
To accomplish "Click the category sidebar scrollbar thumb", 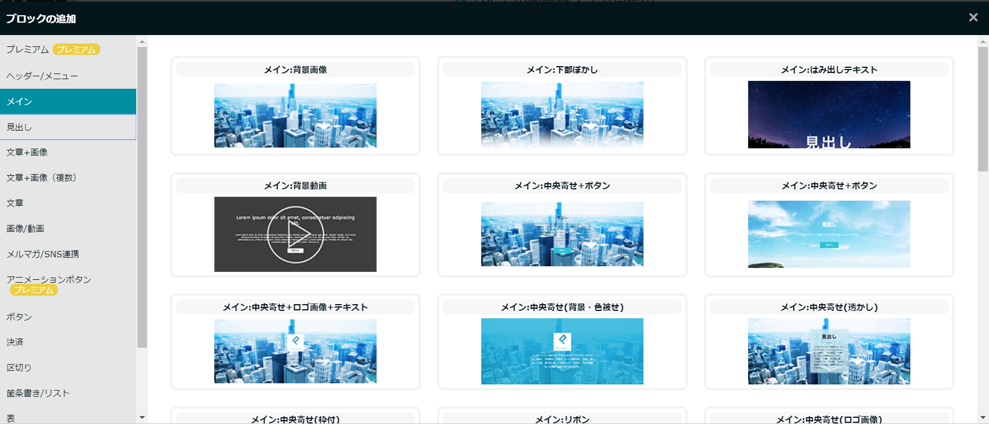I will [142, 197].
